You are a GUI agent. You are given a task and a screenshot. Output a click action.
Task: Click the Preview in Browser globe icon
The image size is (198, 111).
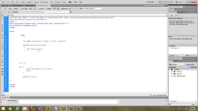58,8
